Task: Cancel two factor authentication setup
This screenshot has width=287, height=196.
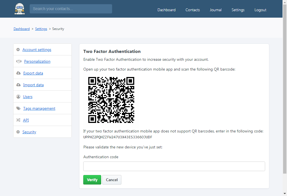Action: click(x=112, y=180)
